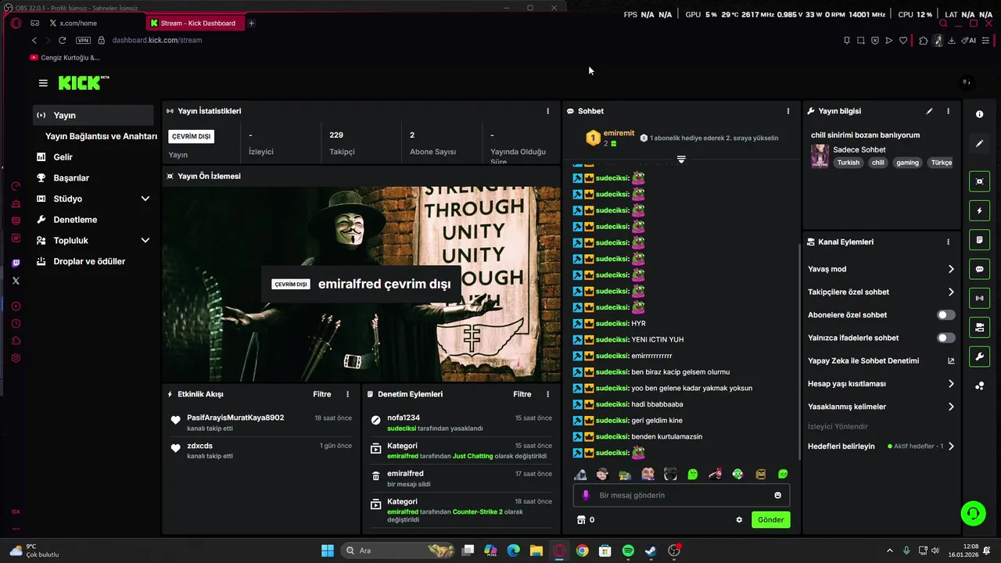The image size is (1001, 563).
Task: Open Denetim Eylemleri three-dot menu
Action: 548,394
